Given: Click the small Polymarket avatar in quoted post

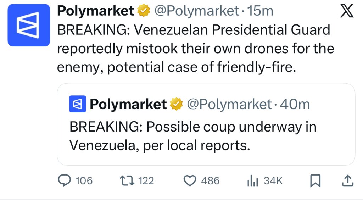Looking at the screenshot, I should 78,104.
